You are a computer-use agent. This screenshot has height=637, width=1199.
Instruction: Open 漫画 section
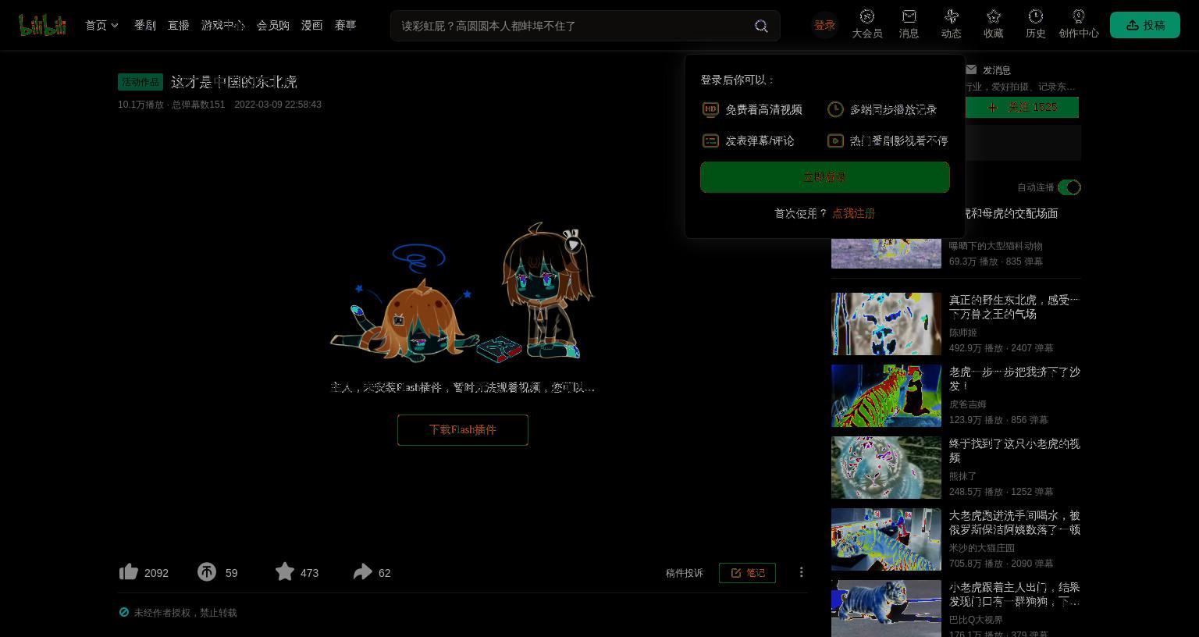point(312,25)
